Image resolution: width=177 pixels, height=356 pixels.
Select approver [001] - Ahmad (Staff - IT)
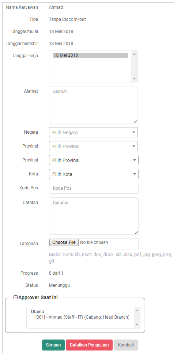coord(83,317)
